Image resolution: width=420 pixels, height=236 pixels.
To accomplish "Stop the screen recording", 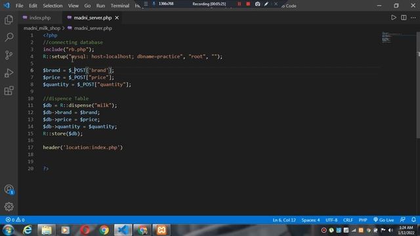I will pos(248,4).
